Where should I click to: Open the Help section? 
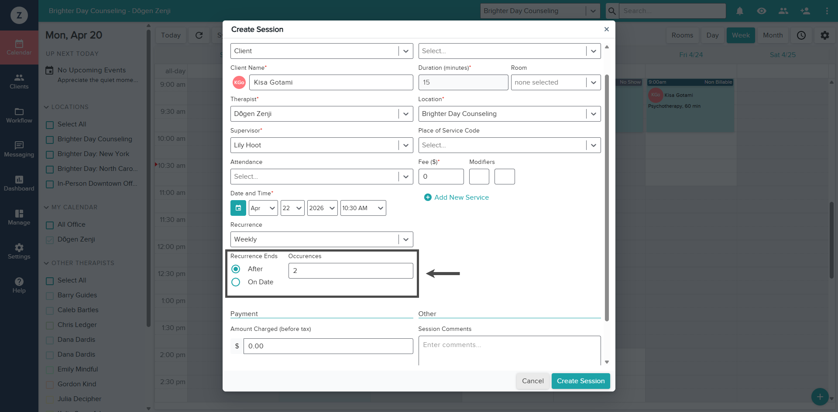(x=19, y=286)
